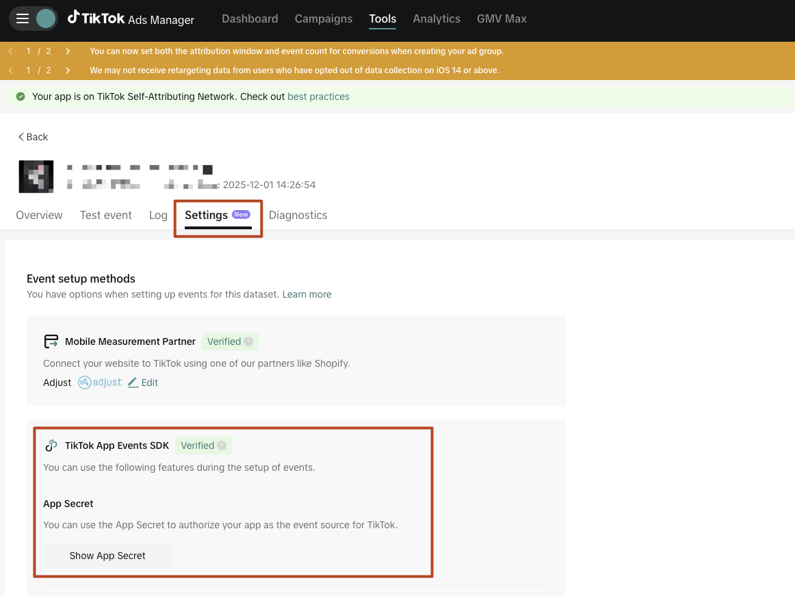The image size is (795, 596).
Task: Show next notice in attribution window banner
Action: [x=68, y=51]
